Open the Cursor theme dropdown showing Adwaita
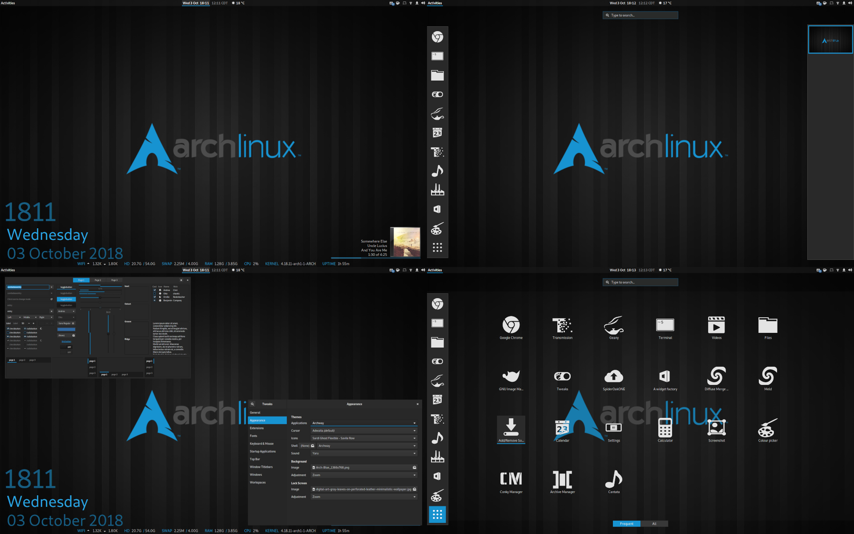 364,431
